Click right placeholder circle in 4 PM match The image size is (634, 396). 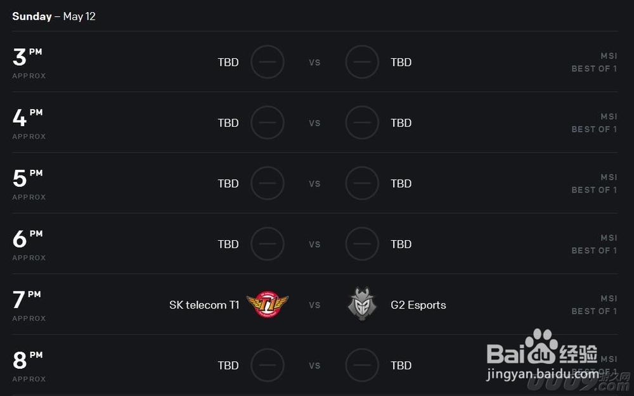(362, 122)
